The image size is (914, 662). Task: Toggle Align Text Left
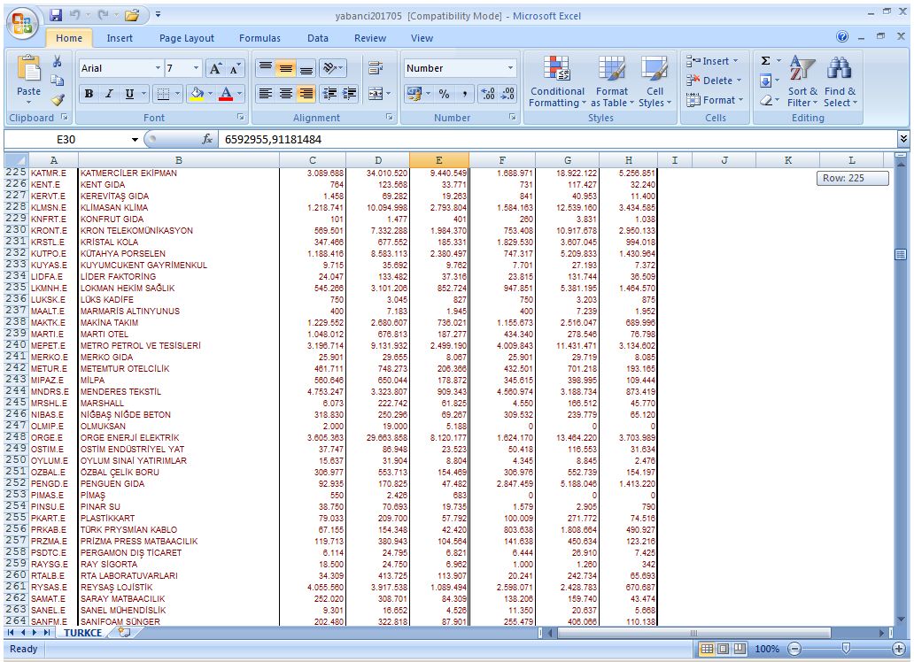tap(265, 93)
